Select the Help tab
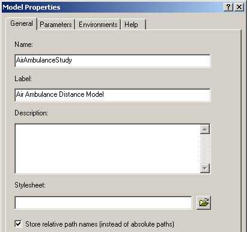 pyautogui.click(x=133, y=25)
